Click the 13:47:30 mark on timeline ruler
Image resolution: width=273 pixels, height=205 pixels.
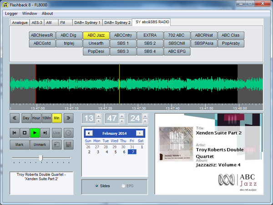[x=139, y=108]
